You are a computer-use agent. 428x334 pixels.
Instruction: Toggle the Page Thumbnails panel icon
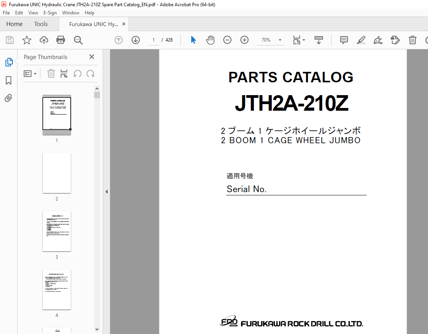click(x=9, y=62)
